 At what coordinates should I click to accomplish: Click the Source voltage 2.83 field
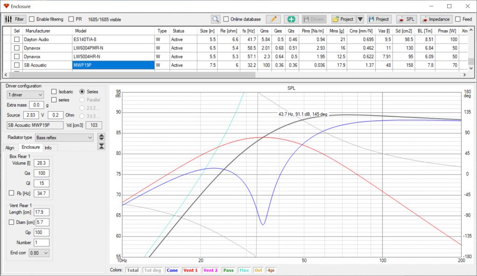[31, 115]
